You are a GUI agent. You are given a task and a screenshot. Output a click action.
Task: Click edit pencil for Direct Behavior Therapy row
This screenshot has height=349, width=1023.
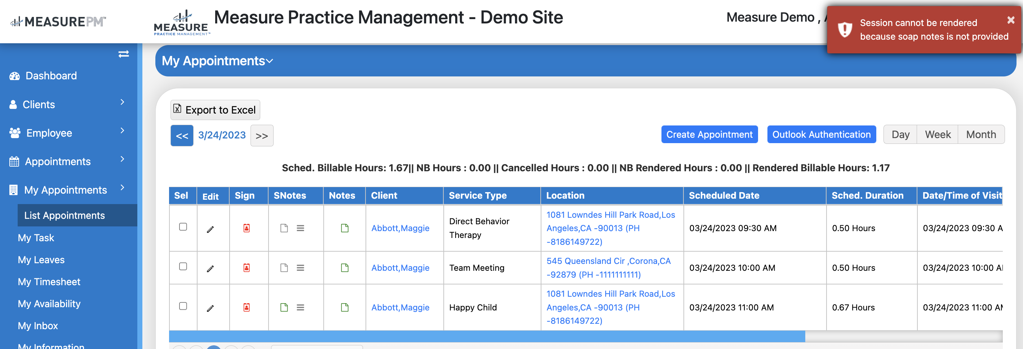[x=211, y=229]
